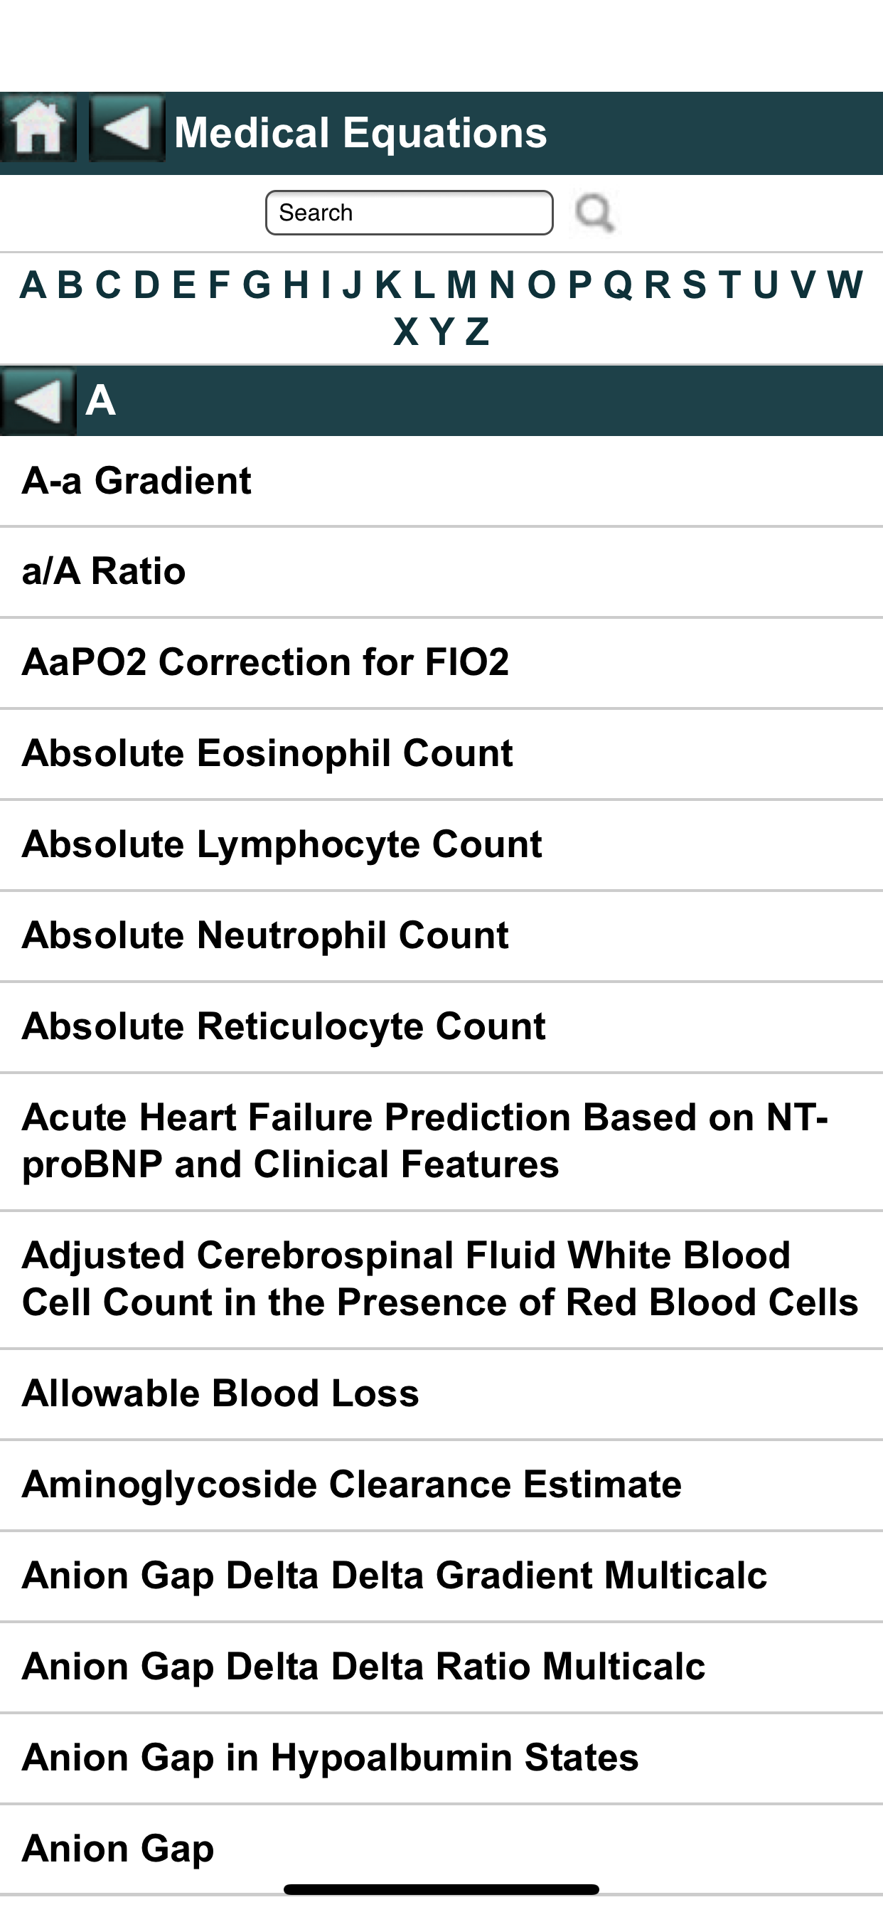This screenshot has width=883, height=1912.
Task: Choose Absolute Neutrophil Count entry
Action: click(442, 936)
